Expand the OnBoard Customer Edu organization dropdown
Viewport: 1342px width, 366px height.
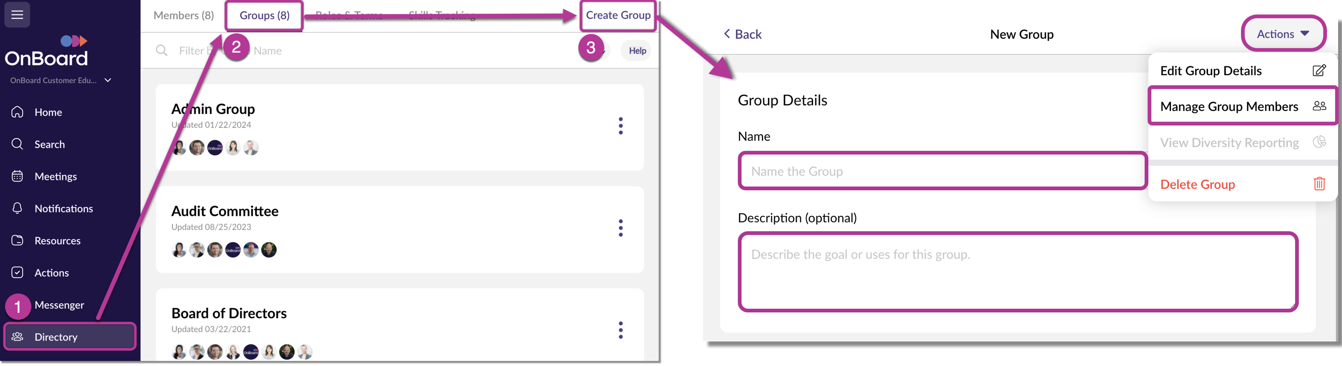click(x=108, y=80)
